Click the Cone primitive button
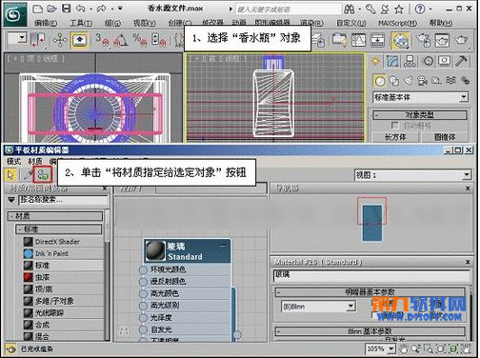The width and height of the screenshot is (480, 358). pyautogui.click(x=445, y=137)
